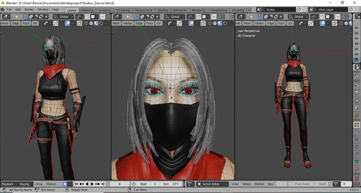Select the tweak select tool in upper-body viewport
Viewport: 361px width, 193px height.
(x=16, y=17)
